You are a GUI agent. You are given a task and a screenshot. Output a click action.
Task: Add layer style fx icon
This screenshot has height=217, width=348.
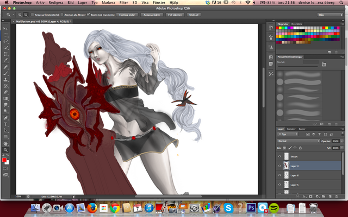pyautogui.click(x=304, y=196)
